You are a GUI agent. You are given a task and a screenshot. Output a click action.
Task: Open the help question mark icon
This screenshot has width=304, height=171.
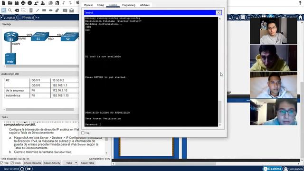point(300,3)
